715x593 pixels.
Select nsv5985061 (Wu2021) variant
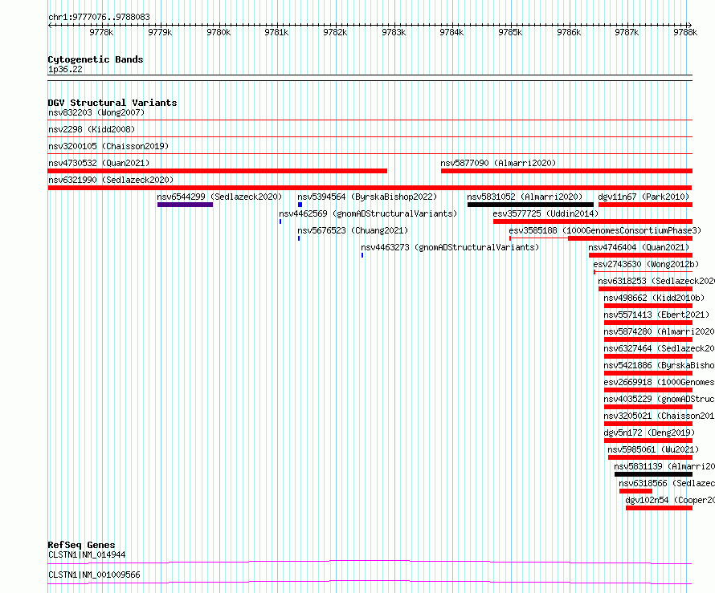click(653, 449)
